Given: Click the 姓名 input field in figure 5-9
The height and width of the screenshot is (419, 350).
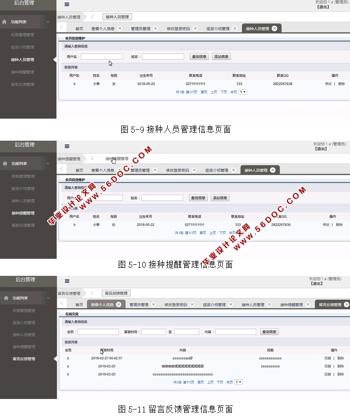Looking at the screenshot, I should [x=163, y=57].
